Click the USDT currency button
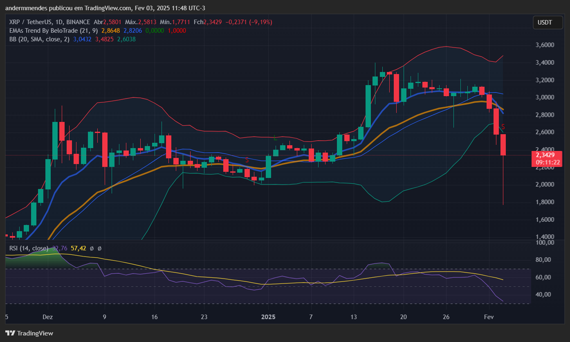This screenshot has height=342, width=570. 548,22
